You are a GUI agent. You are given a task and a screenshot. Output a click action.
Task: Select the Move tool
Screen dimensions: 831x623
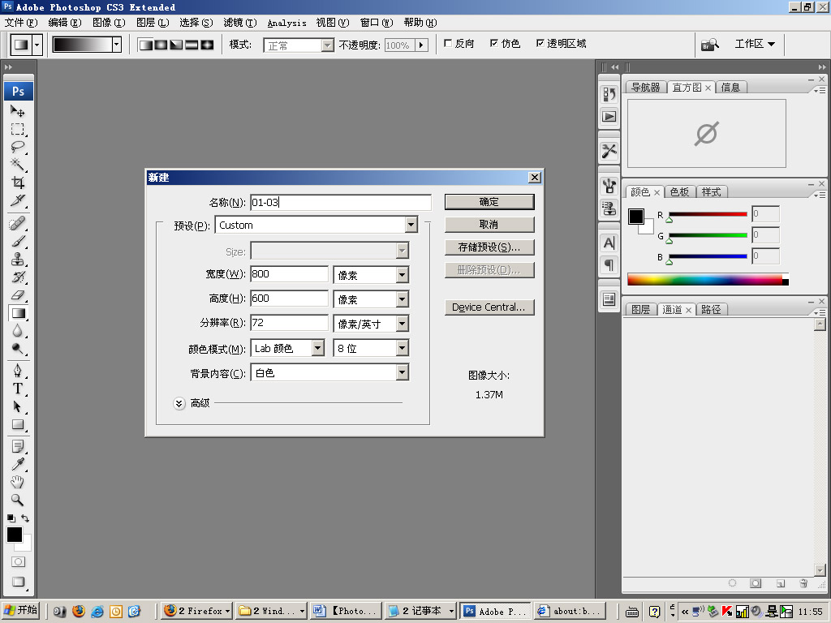tap(18, 111)
